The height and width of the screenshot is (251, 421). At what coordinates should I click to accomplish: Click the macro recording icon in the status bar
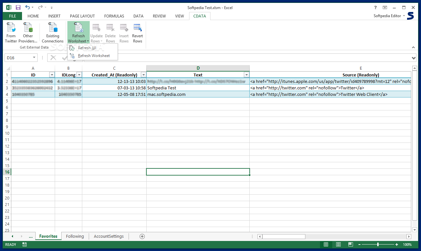tap(25, 245)
